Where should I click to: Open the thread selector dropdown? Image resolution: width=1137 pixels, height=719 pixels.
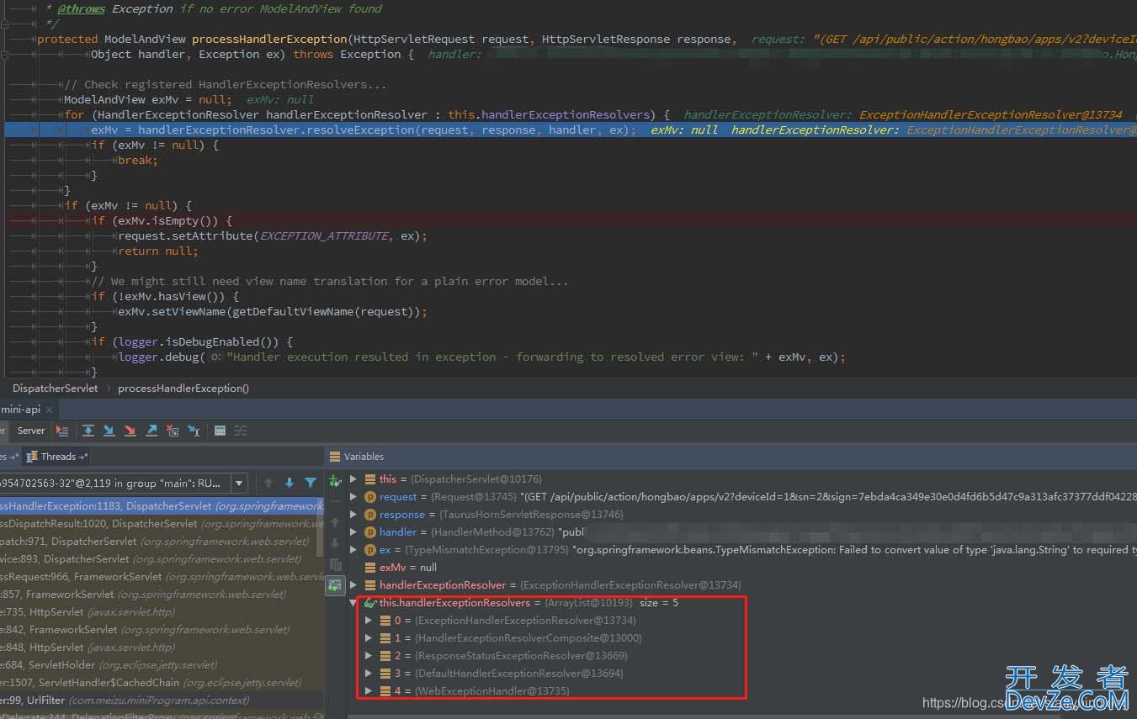click(239, 483)
